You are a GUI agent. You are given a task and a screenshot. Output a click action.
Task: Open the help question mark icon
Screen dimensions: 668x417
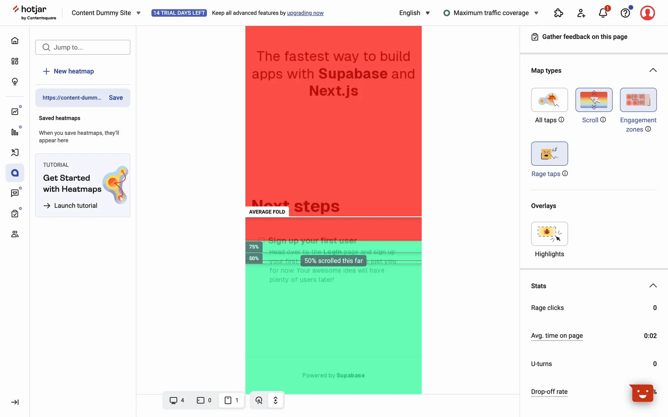tap(625, 13)
